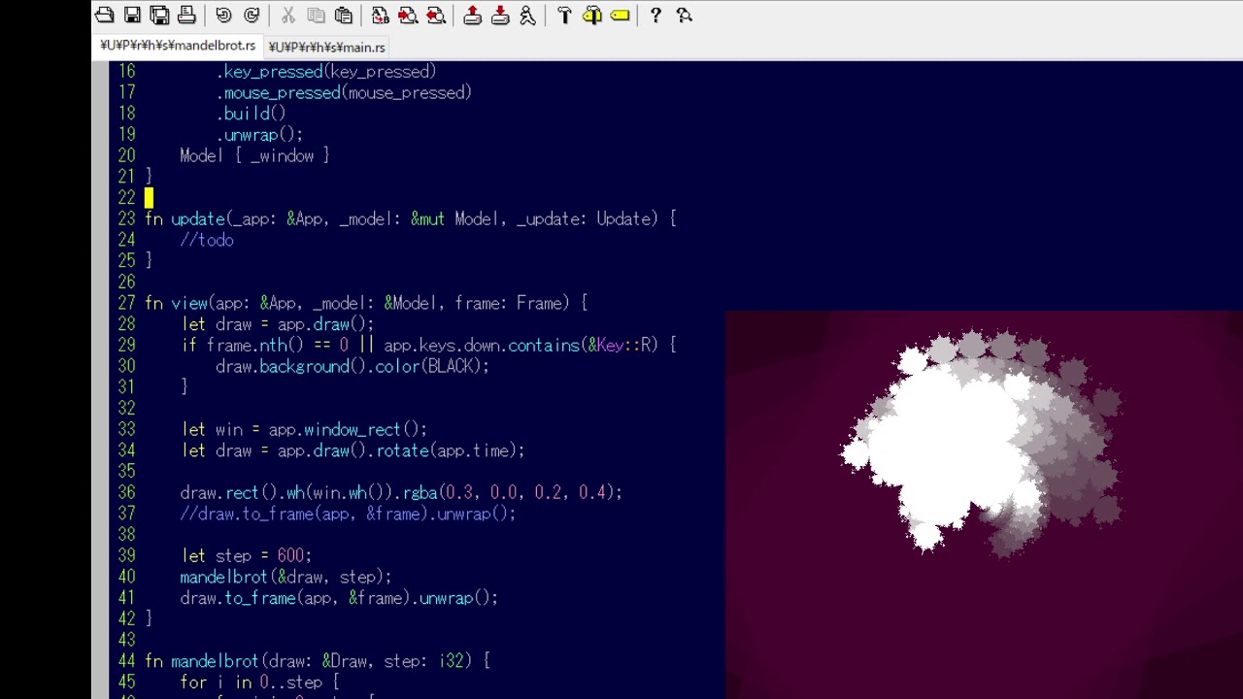Click the value "600" on line 39
Viewport: 1243px width, 699px height.
tap(290, 556)
